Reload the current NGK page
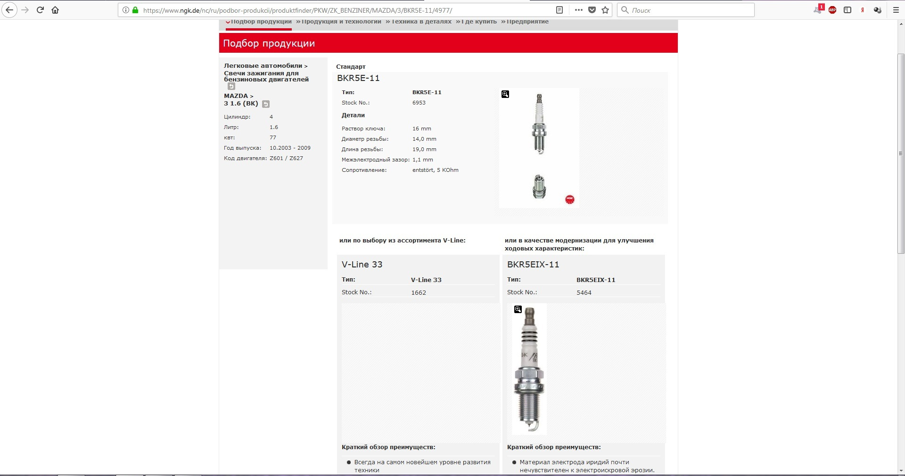 (x=40, y=10)
